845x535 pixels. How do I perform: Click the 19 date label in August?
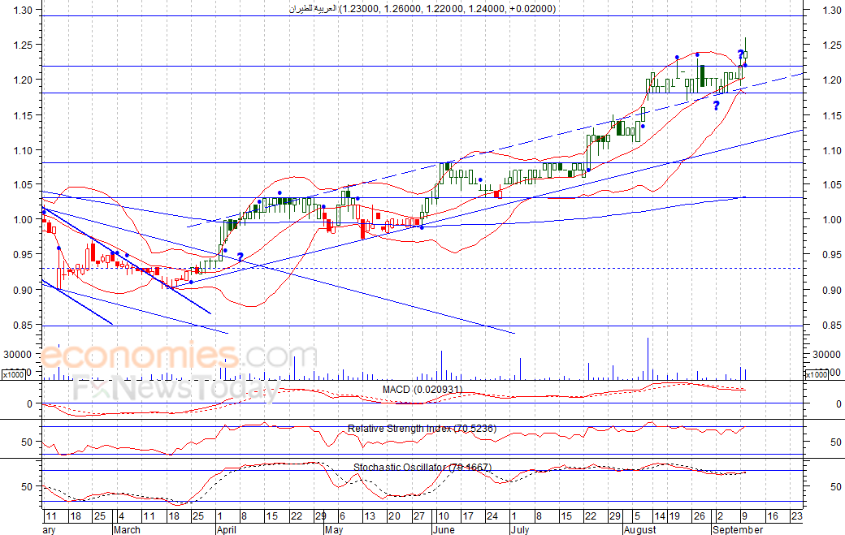[674, 516]
